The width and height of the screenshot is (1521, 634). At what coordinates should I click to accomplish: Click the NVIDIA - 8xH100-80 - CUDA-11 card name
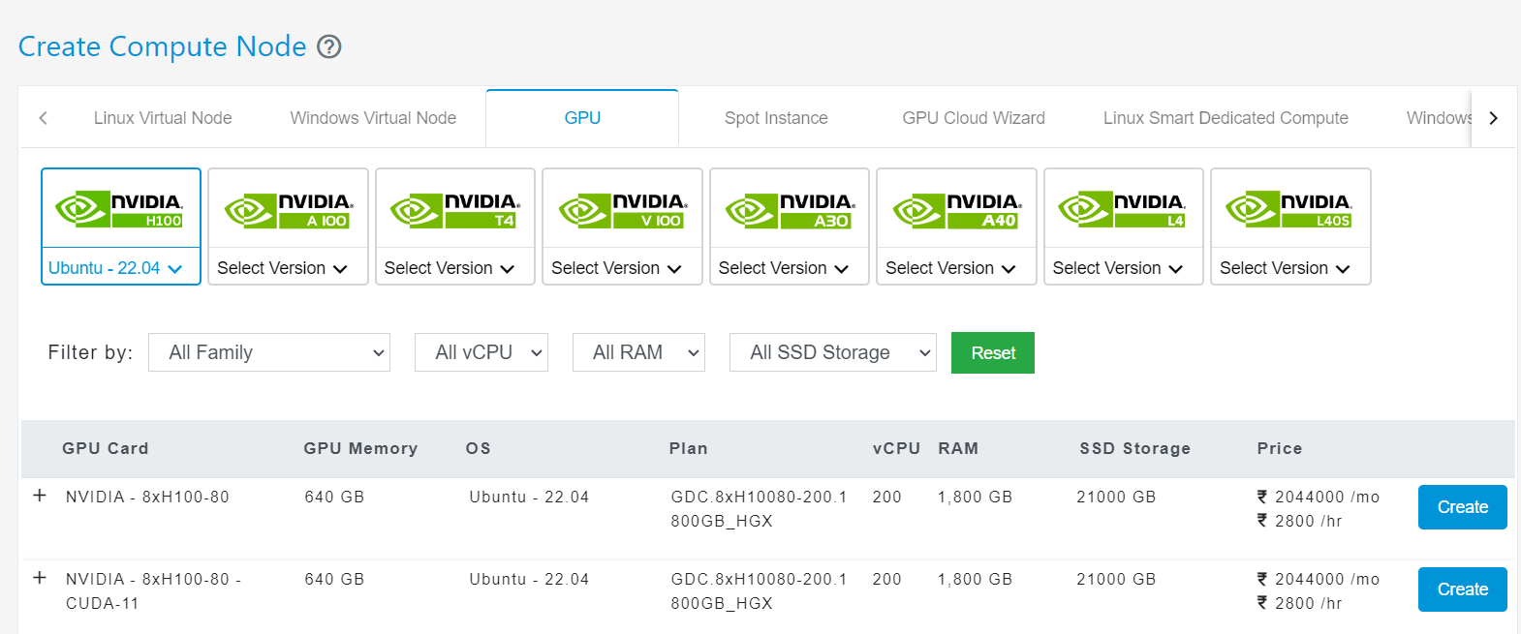pyautogui.click(x=153, y=591)
